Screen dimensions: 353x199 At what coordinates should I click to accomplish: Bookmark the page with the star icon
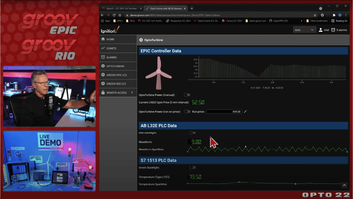click(315, 15)
